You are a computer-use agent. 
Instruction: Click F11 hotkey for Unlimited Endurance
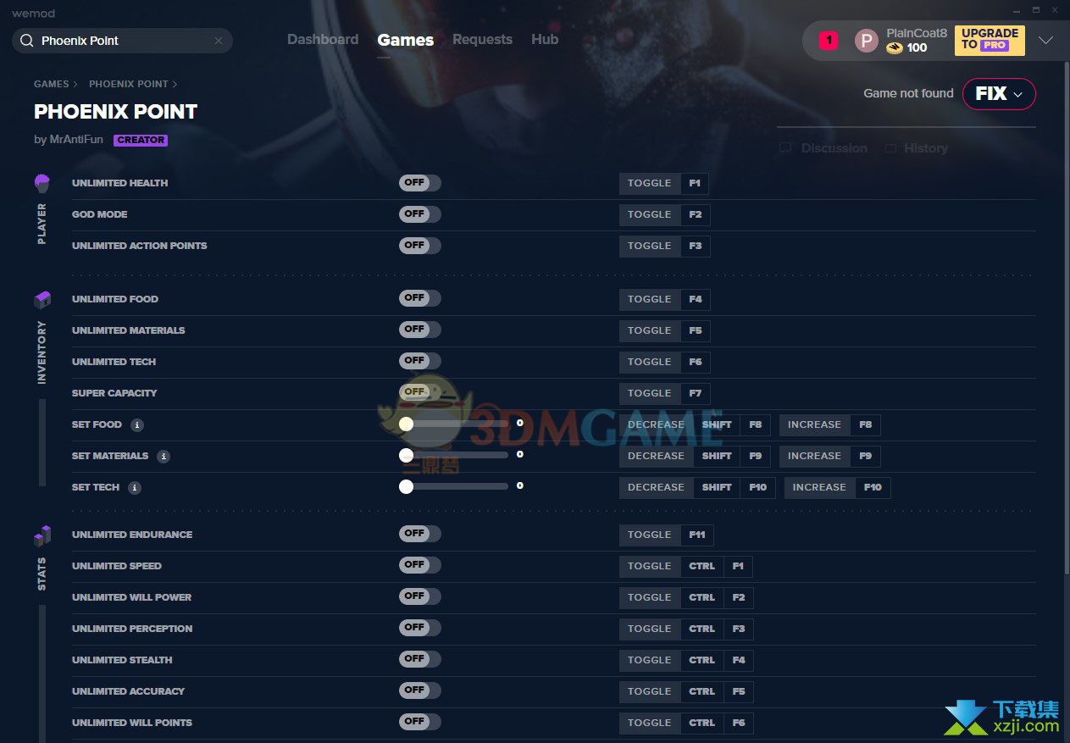697,535
